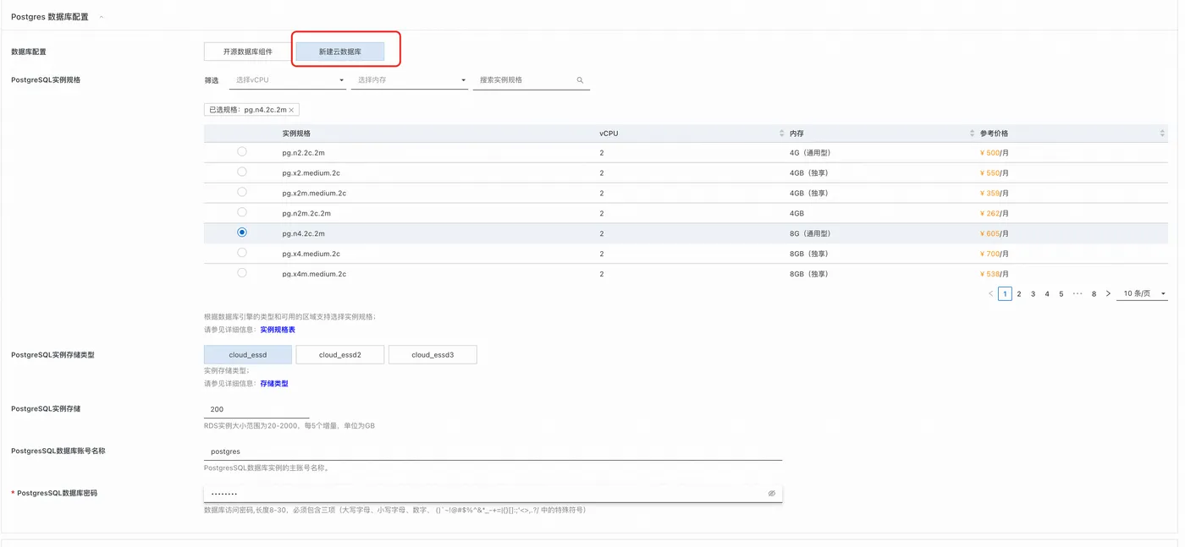Switch to 开源数据库组件 option
The width and height of the screenshot is (1185, 547).
[x=248, y=52]
